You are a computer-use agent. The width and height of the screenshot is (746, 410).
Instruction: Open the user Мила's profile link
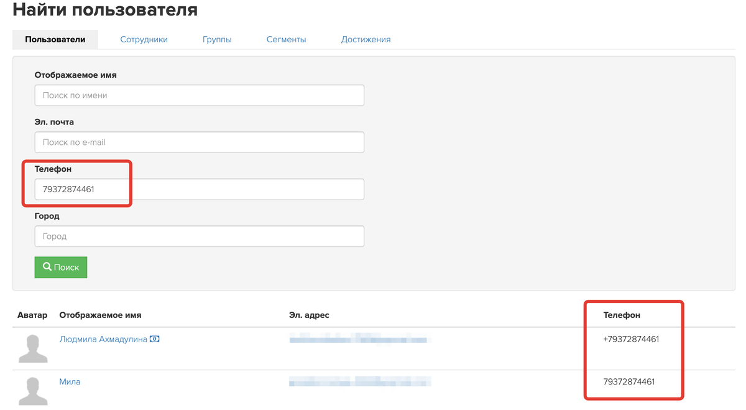(x=70, y=381)
